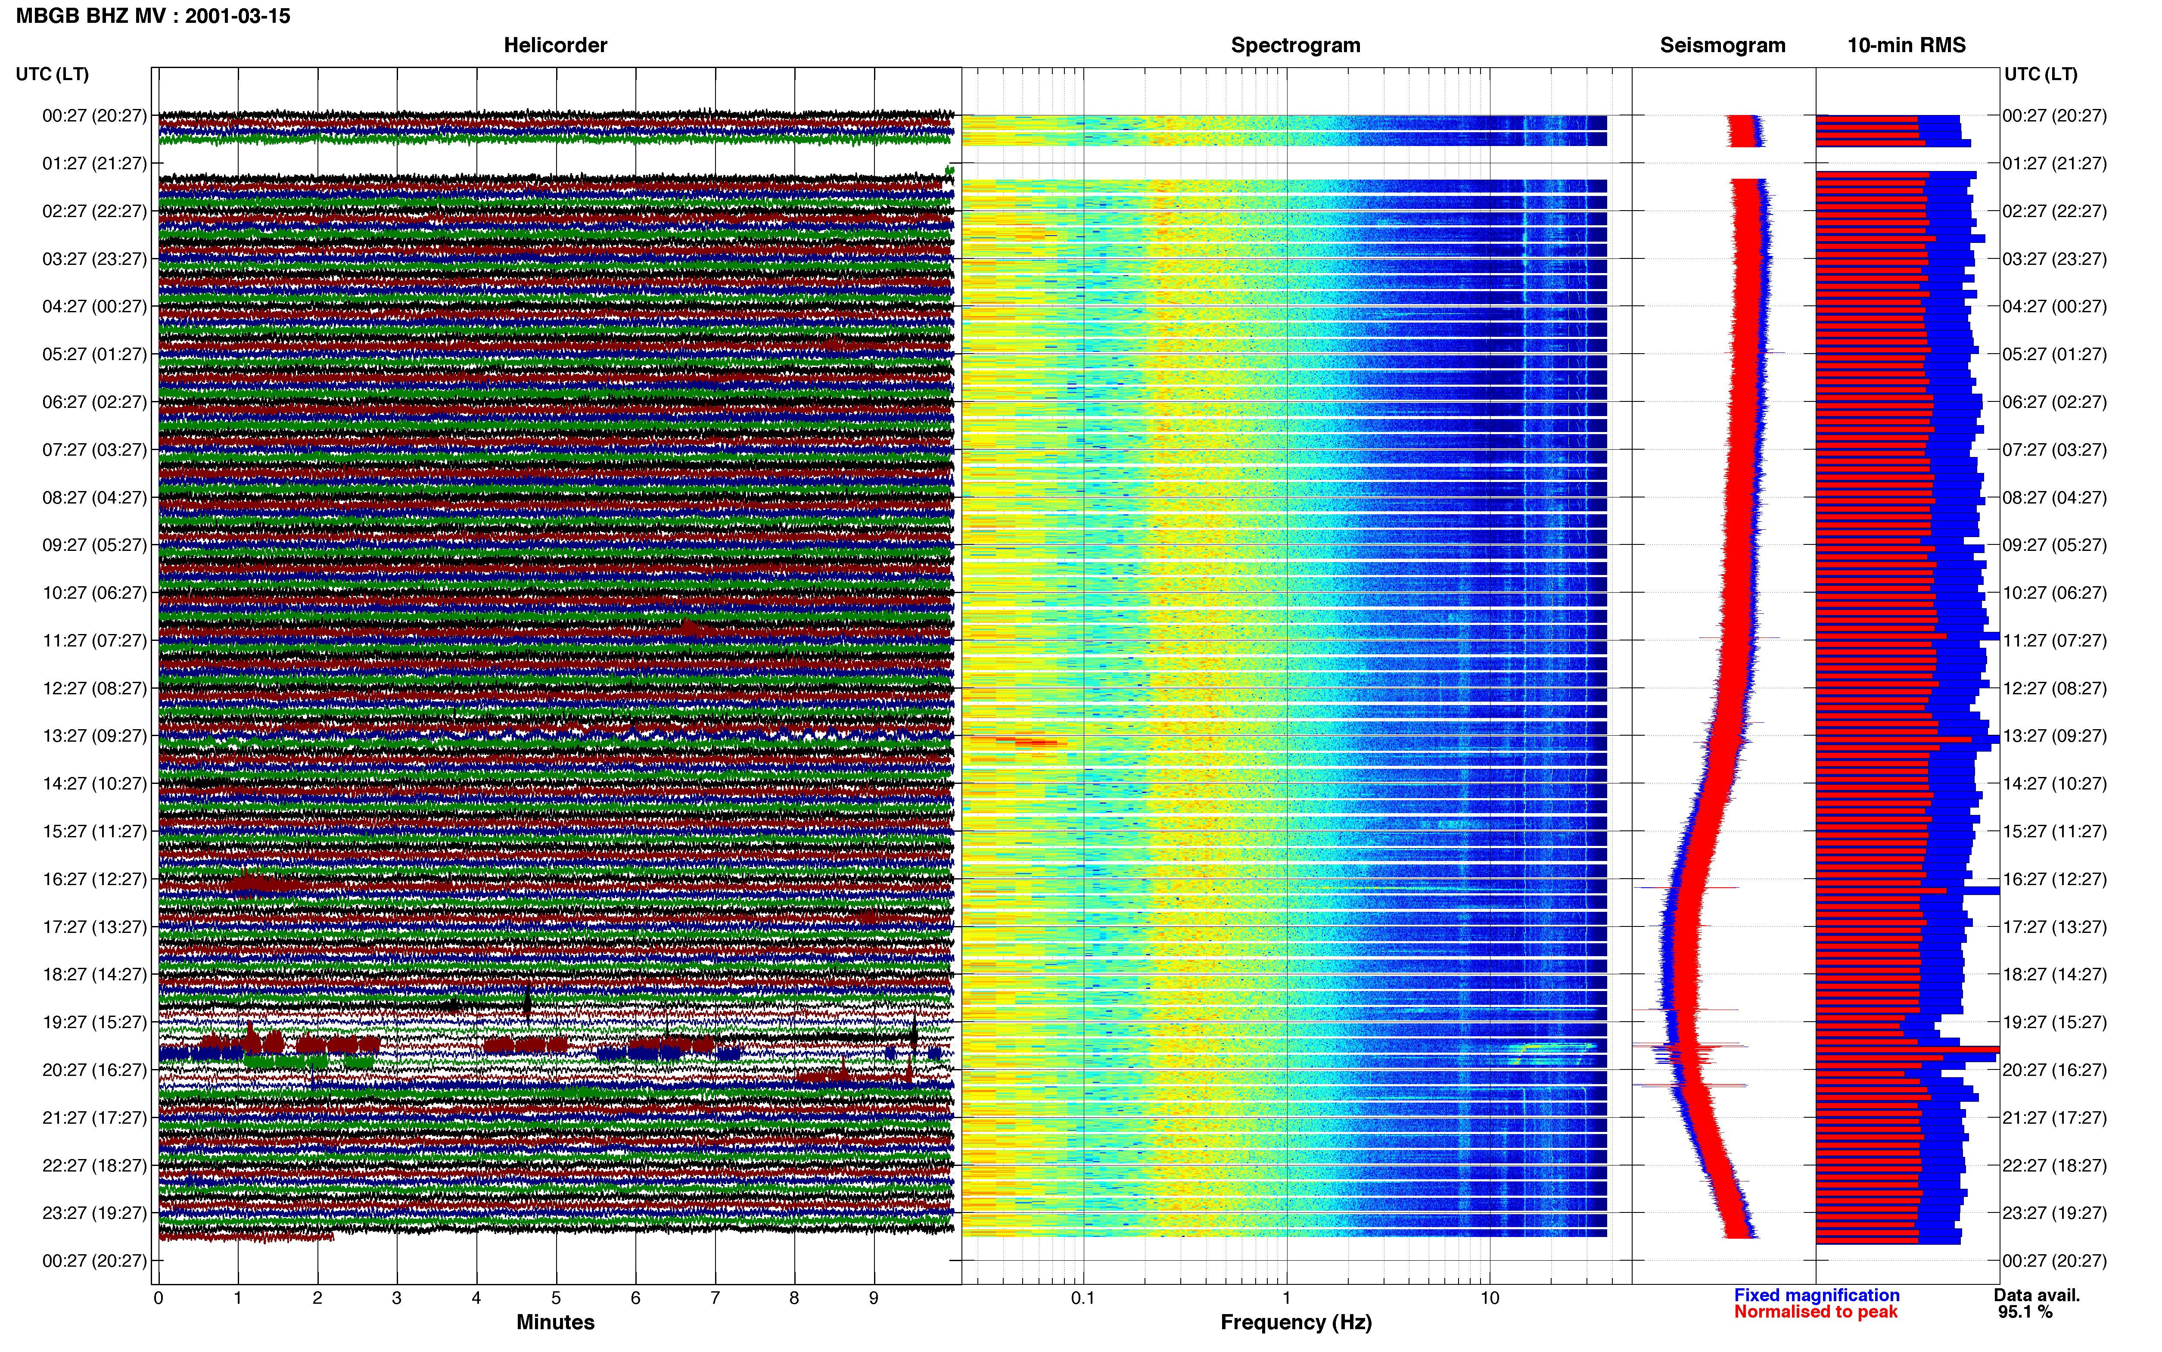Select right time label '02:27 (22:27)'
The height and width of the screenshot is (1352, 2162).
(x=2054, y=212)
